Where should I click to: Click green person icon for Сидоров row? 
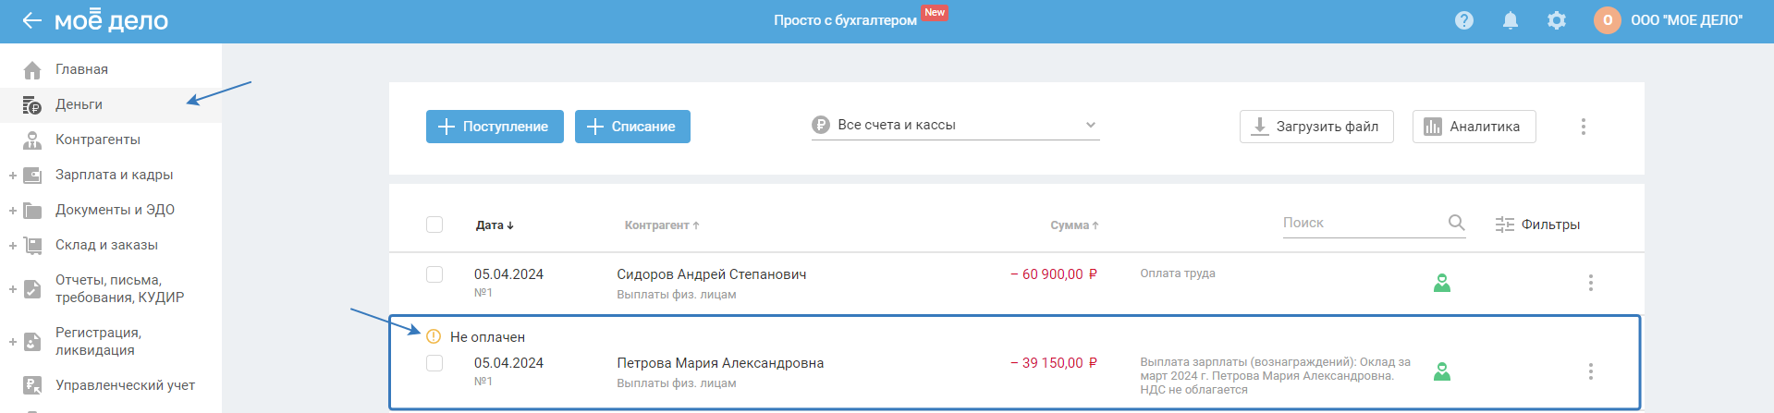[x=1441, y=283]
